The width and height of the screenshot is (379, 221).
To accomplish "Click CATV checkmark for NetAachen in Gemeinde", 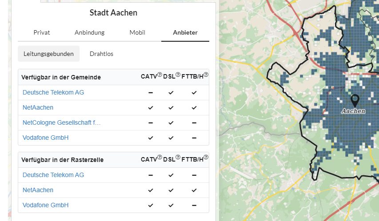I will pyautogui.click(x=151, y=108).
